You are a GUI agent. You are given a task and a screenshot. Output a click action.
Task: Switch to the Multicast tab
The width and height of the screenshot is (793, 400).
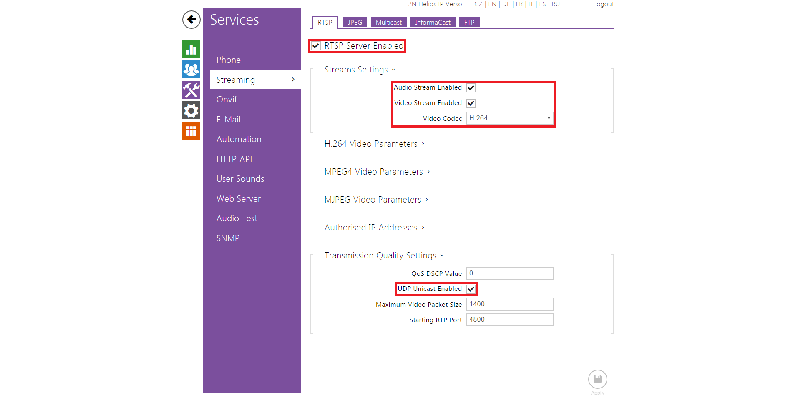pyautogui.click(x=388, y=22)
